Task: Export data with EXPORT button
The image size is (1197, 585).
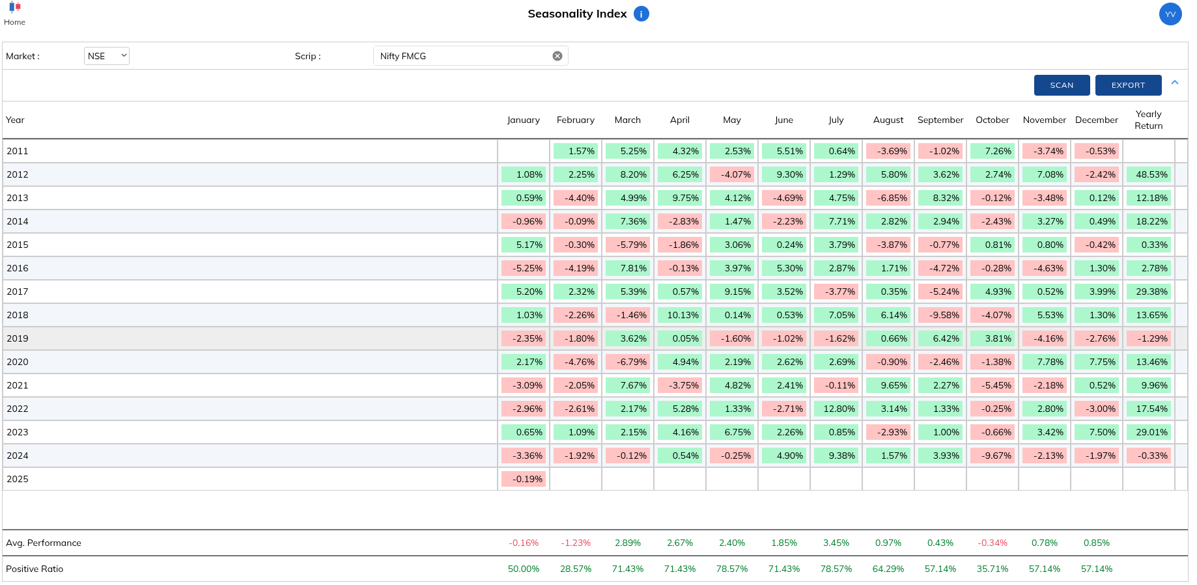Action: pos(1129,85)
